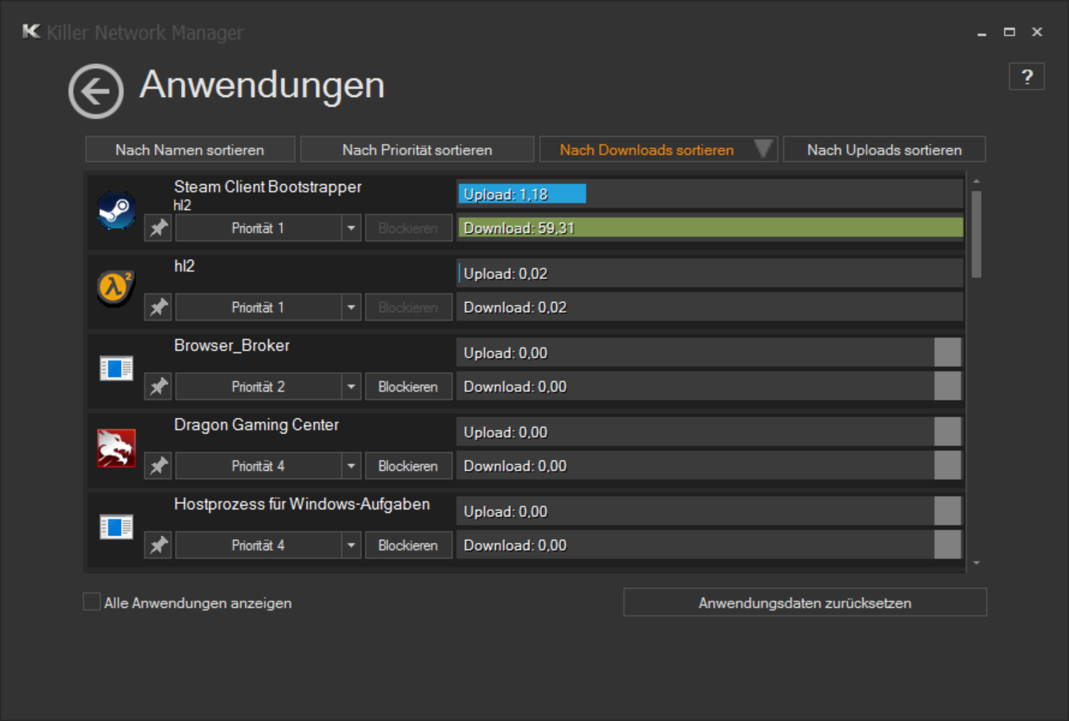Sort applications with Nach Priorität sortieren
Screen dimensions: 1069x721
click(417, 150)
